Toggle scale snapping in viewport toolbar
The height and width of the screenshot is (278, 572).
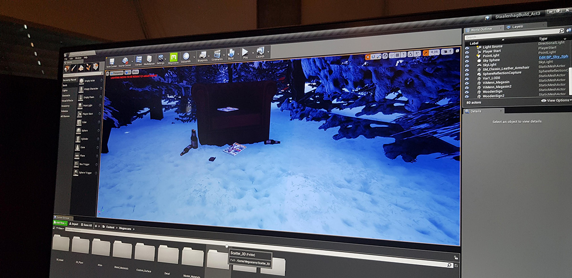coord(425,52)
